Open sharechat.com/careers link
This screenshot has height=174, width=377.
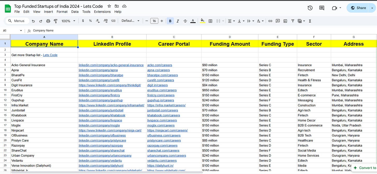[x=163, y=150]
